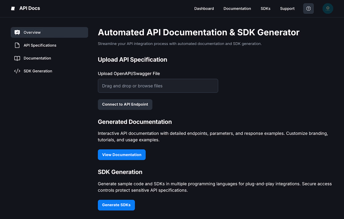Go to Dashboard in top navigation

[204, 8]
